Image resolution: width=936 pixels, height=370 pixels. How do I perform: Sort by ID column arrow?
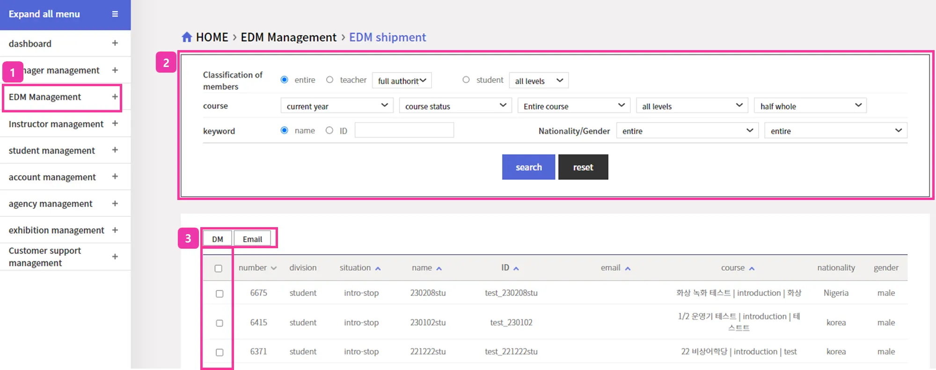coord(516,268)
